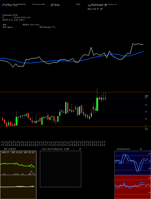This screenshot has height=199, width=151.
Task: Click the 2.4 price axis label
Action: click(146, 112)
